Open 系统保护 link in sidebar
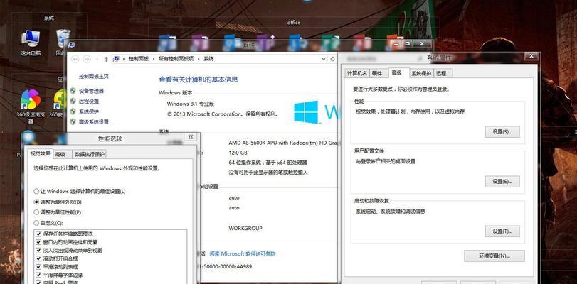 (89, 111)
